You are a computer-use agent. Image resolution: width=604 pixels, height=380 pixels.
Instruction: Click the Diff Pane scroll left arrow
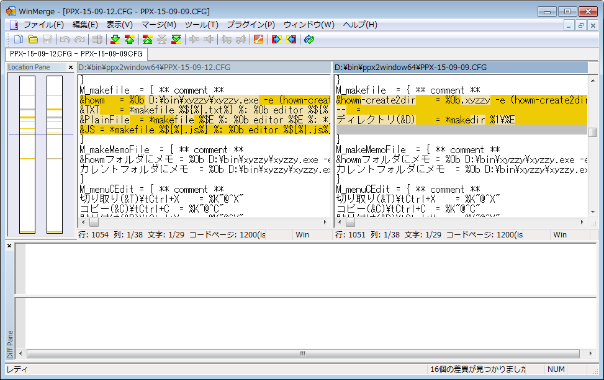20,353
